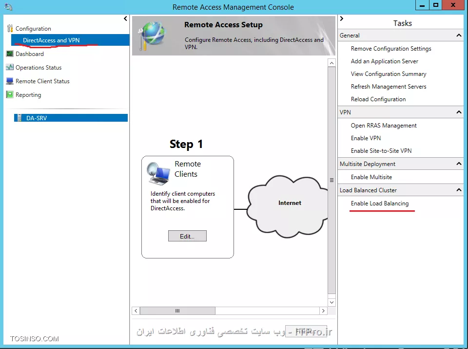This screenshot has width=468, height=349.
Task: Click Remove Configuration Settings
Action: [391, 49]
